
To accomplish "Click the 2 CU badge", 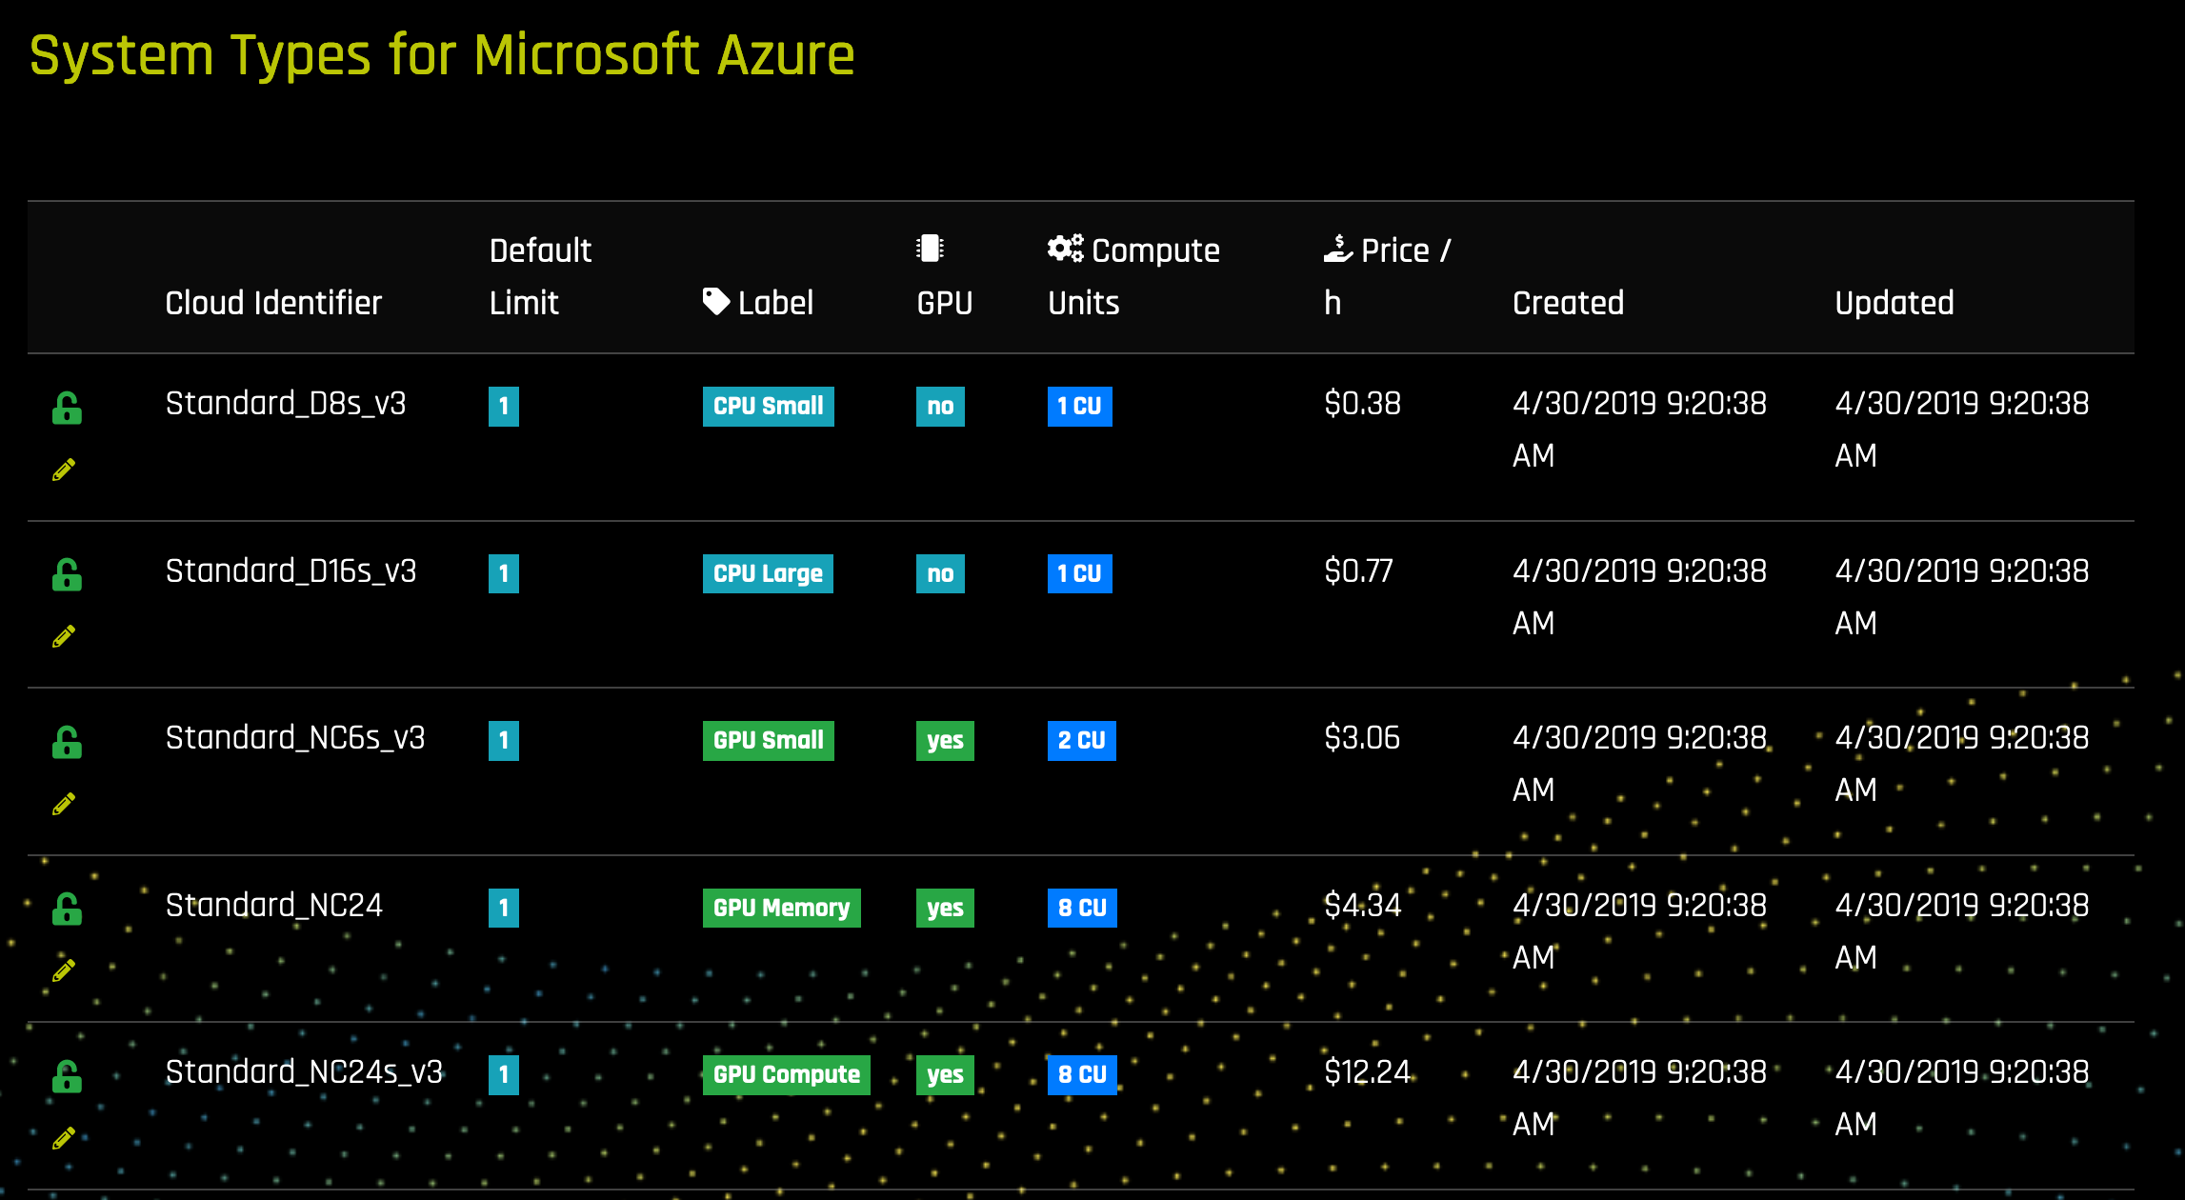I will pyautogui.click(x=1082, y=741).
